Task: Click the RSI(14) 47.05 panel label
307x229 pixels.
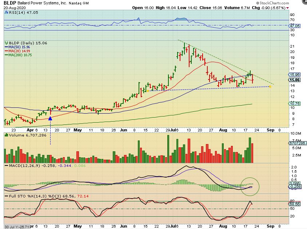Action: pyautogui.click(x=24, y=12)
